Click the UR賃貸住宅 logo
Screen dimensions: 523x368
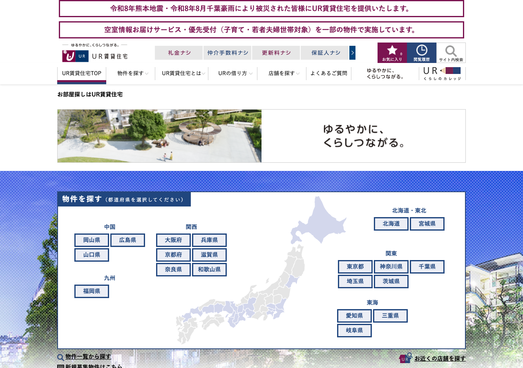pos(95,53)
